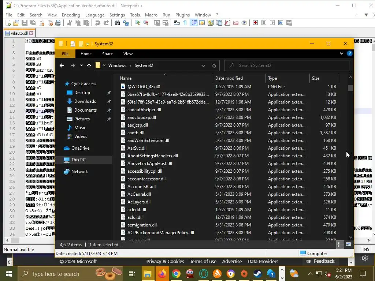The width and height of the screenshot is (375, 281).
Task: Open the Share ribbon tab in Explorer
Action: pyautogui.click(x=107, y=54)
